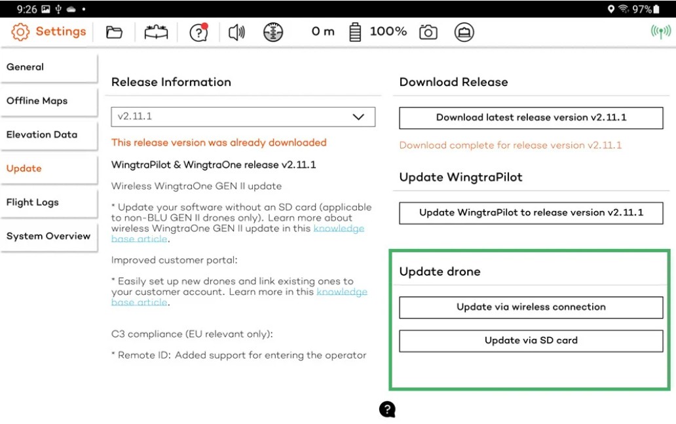Open the Android location status icon
The width and height of the screenshot is (676, 424).
[x=611, y=9]
